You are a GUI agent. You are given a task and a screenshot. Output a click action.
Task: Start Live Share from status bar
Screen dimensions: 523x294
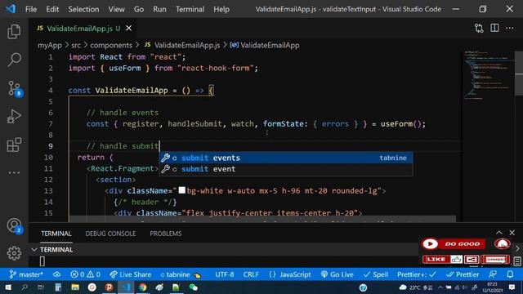[131, 274]
